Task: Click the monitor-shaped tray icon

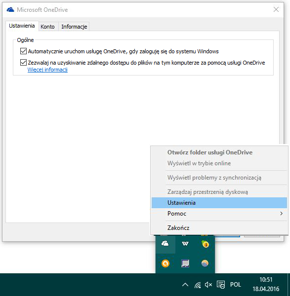Action: click(185, 263)
